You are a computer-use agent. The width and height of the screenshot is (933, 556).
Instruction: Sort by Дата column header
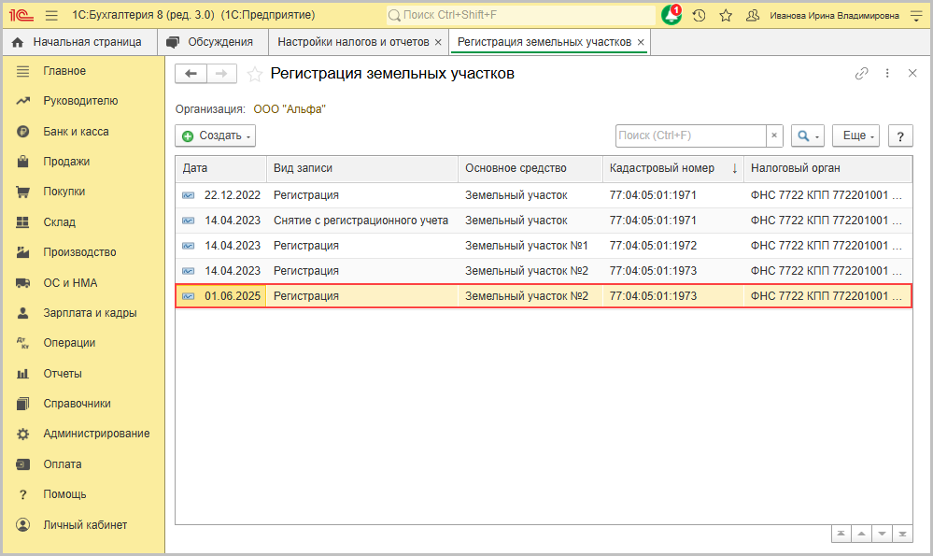220,168
